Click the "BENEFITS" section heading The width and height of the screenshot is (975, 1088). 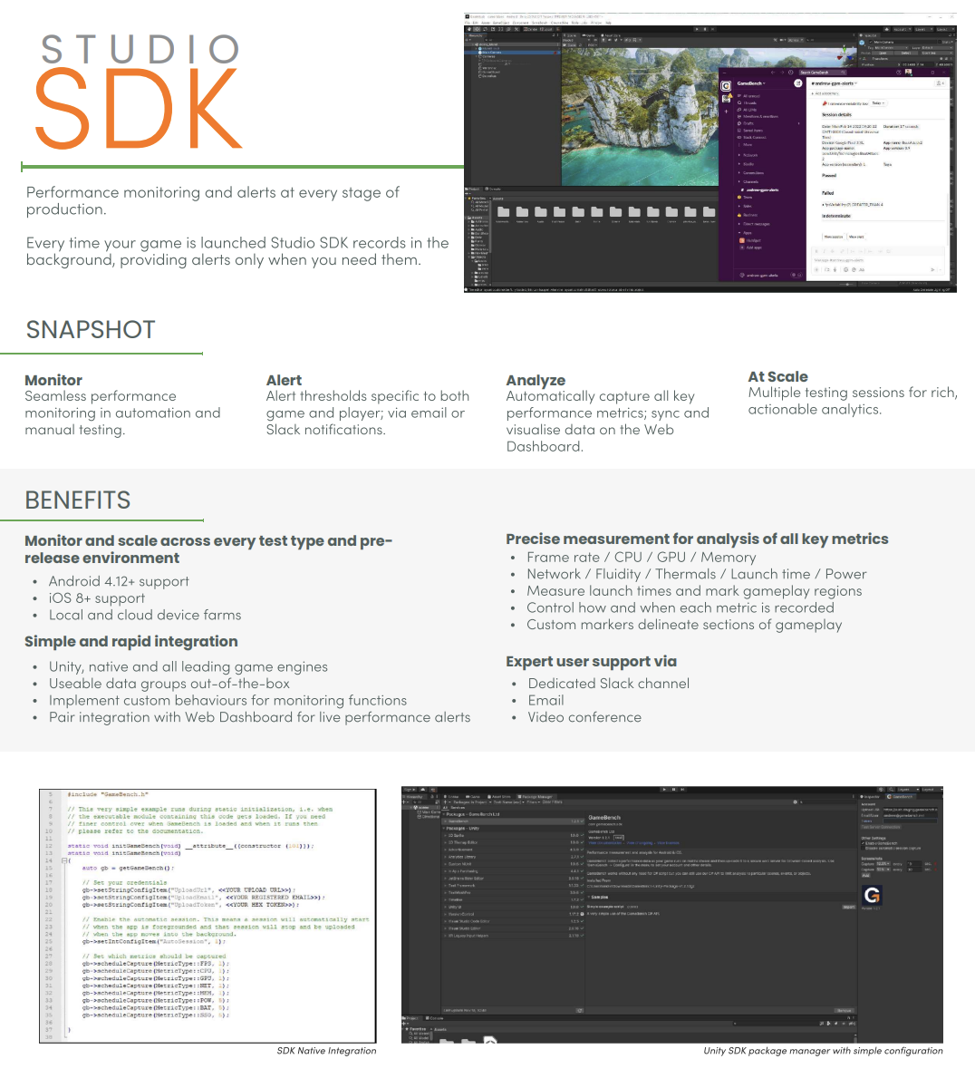click(x=78, y=500)
